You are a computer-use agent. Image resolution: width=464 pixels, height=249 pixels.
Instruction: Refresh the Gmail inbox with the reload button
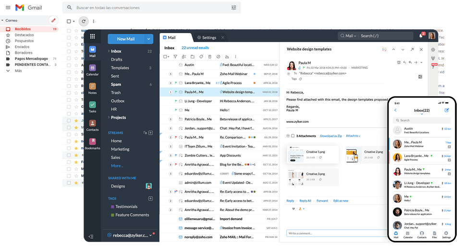point(84,21)
